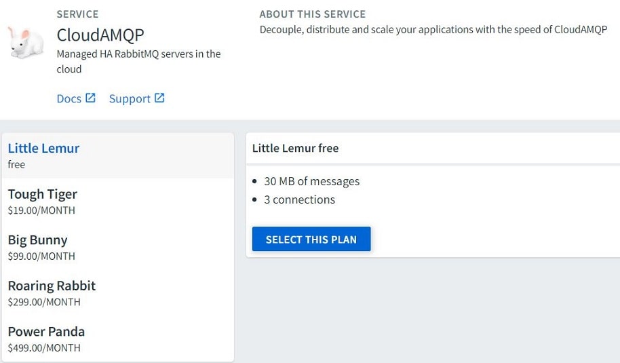Click the 3 connections list item

click(299, 199)
